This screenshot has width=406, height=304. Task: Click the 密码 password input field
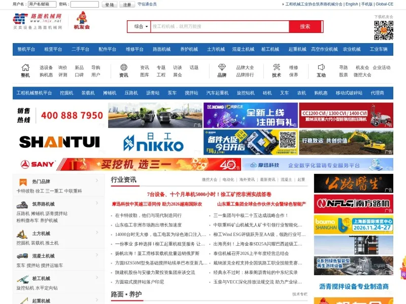coord(85,5)
